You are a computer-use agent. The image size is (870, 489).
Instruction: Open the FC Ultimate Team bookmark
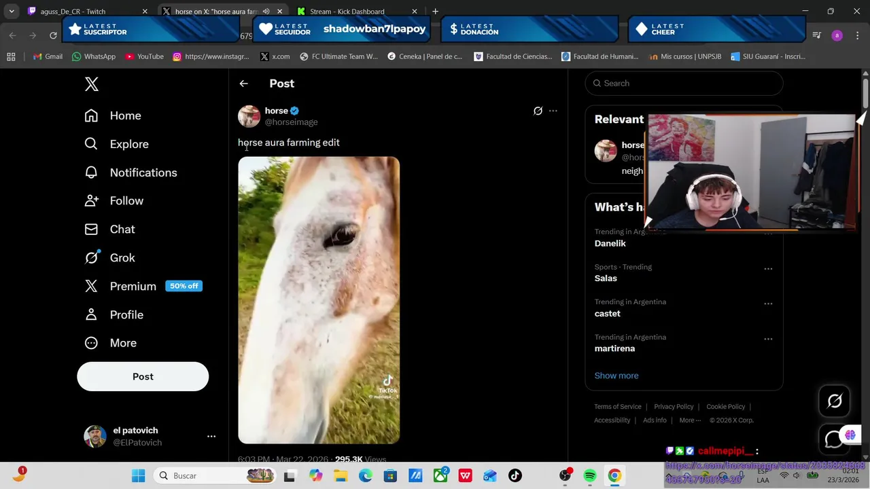(338, 56)
